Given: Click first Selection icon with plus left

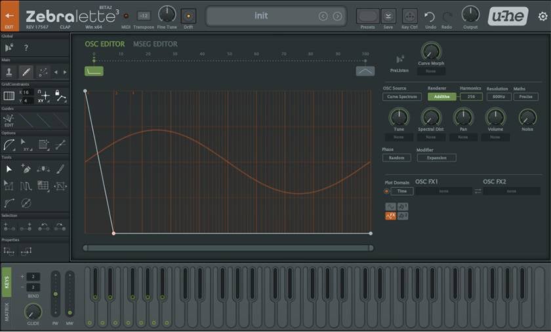Looking at the screenshot, I should (x=9, y=227).
